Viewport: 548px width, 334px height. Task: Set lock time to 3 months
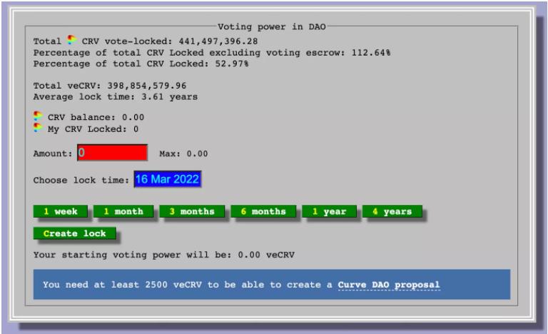191,211
